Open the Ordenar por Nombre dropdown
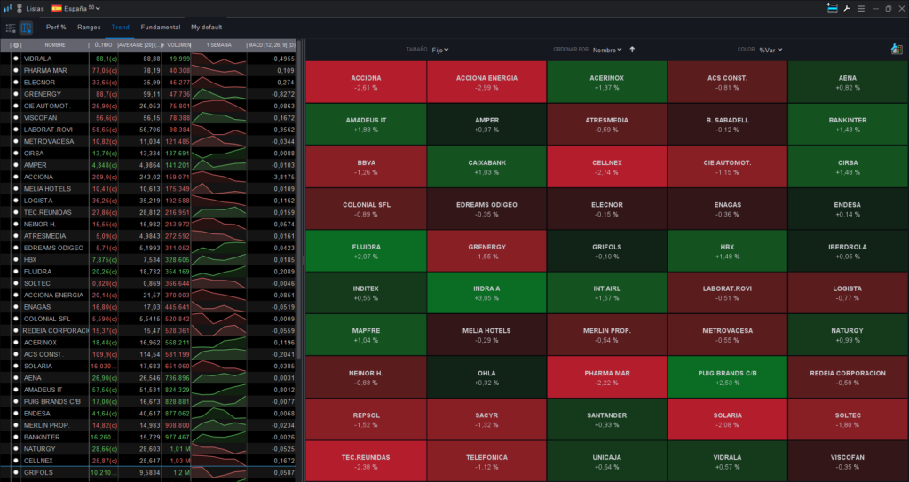The height and width of the screenshot is (482, 909). pyautogui.click(x=607, y=50)
